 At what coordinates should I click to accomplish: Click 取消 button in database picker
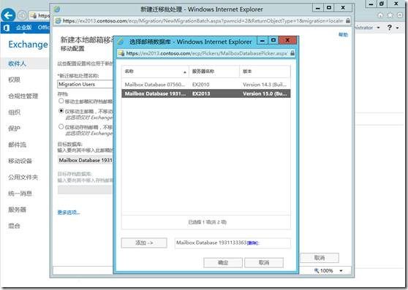[264, 262]
